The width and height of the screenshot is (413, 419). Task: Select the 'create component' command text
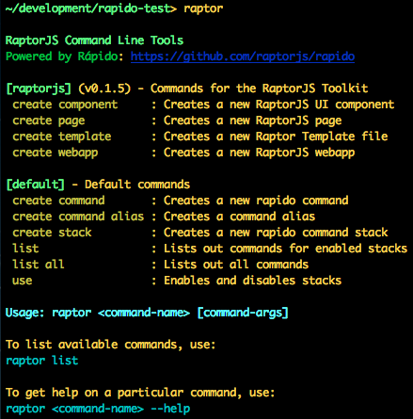tap(65, 105)
